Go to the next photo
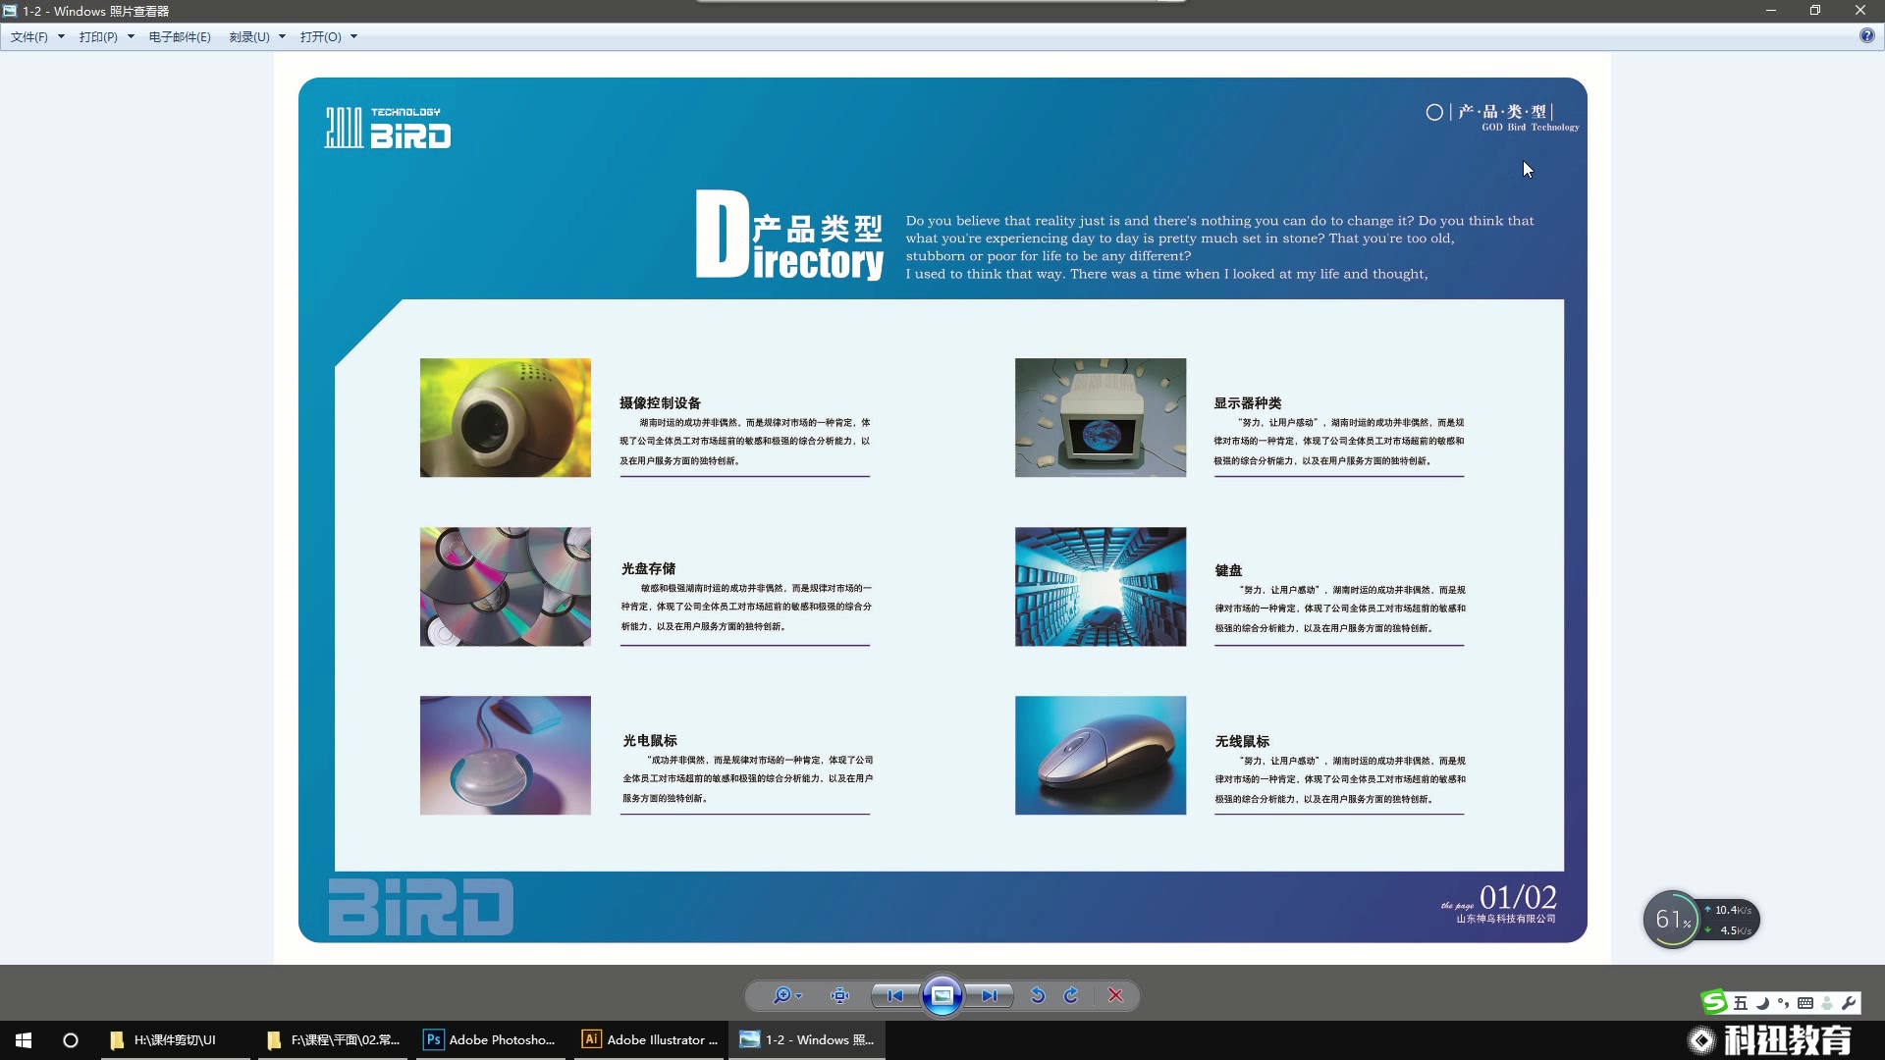This screenshot has width=1885, height=1060. [x=989, y=995]
